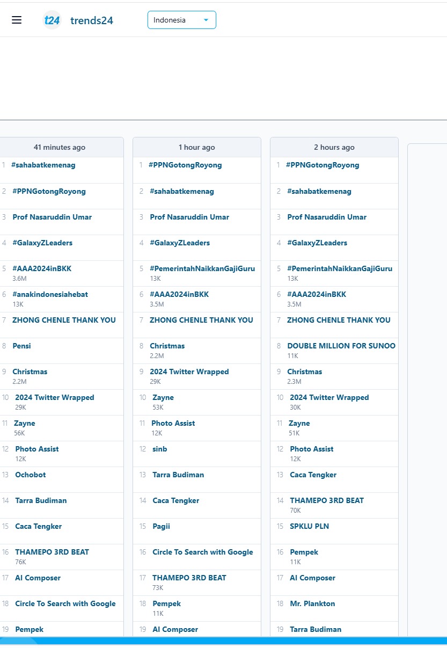This screenshot has height=648, width=447.
Task: Open #PPNGotongRoyong top trend in 1 hour column
Action: click(186, 165)
